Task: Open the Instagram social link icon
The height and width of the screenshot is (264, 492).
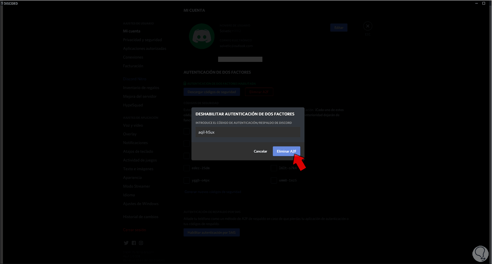Action: tap(141, 243)
